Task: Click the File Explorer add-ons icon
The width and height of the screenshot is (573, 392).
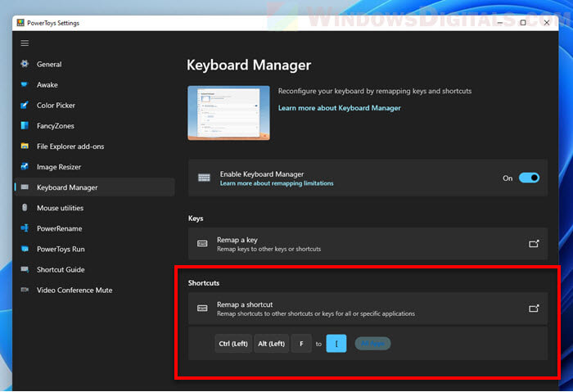Action: point(25,146)
